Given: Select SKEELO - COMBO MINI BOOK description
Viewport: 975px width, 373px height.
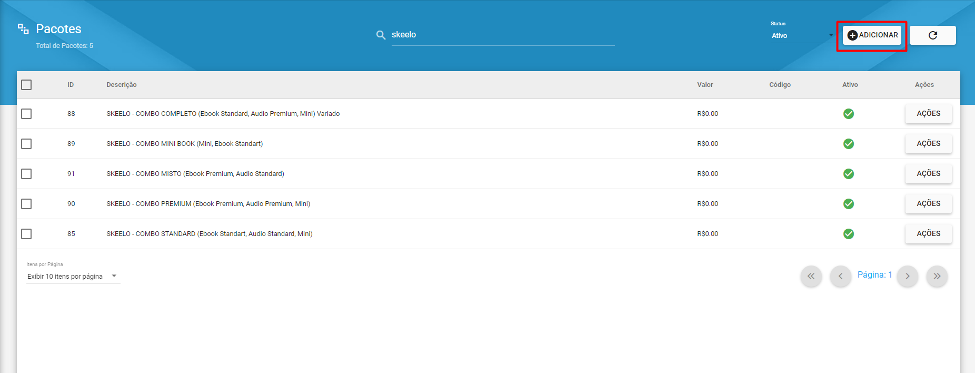Looking at the screenshot, I should click(185, 144).
